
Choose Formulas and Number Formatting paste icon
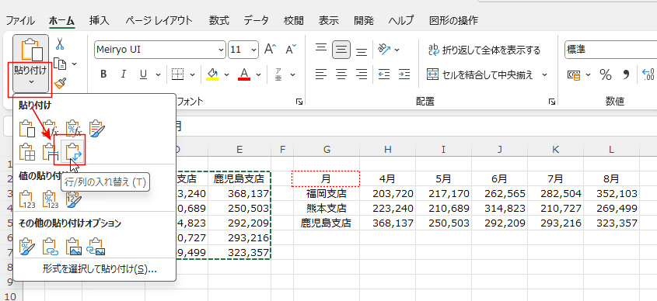point(73,128)
